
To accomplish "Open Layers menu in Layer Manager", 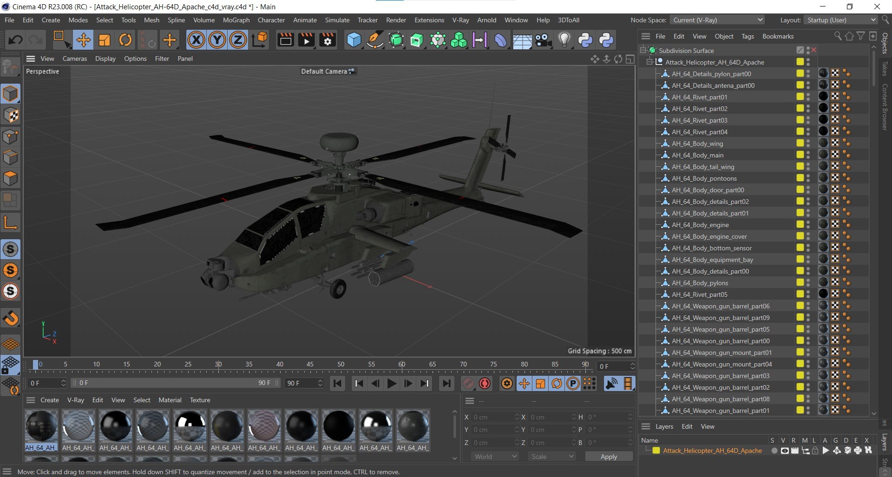I will (x=664, y=426).
